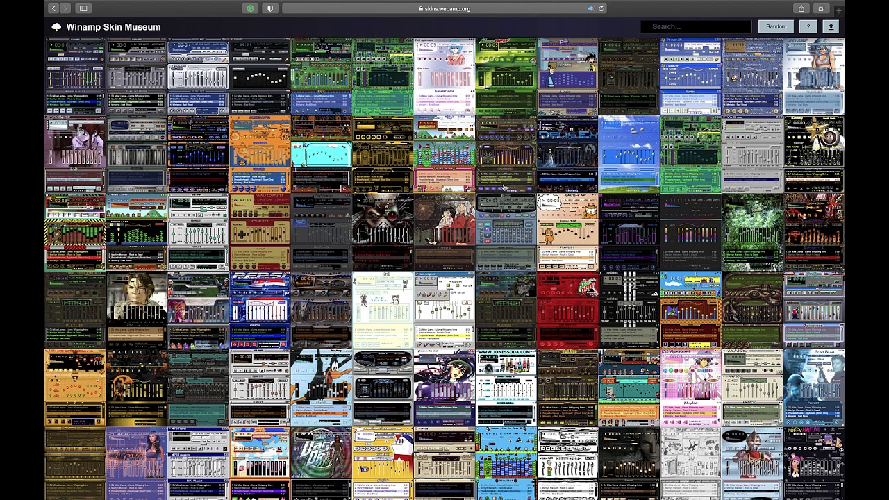This screenshot has height=500, width=889.
Task: Open the Jones Soda skin
Action: pos(506,387)
